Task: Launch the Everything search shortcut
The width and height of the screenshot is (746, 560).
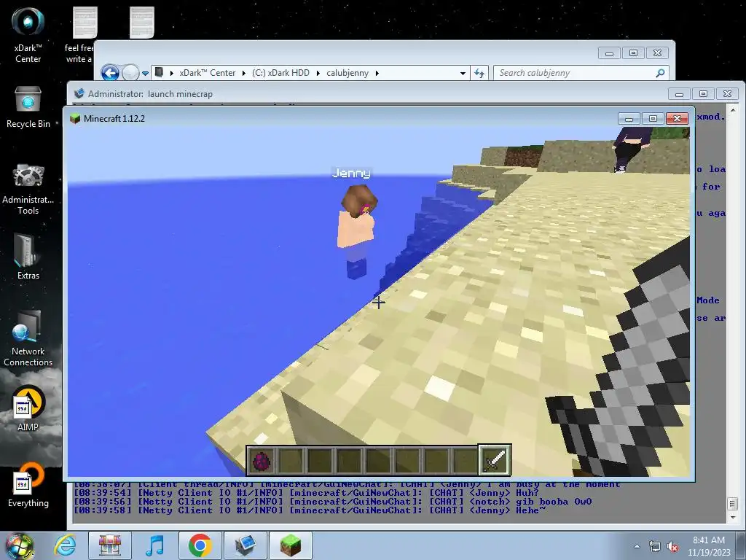Action: pos(28,485)
